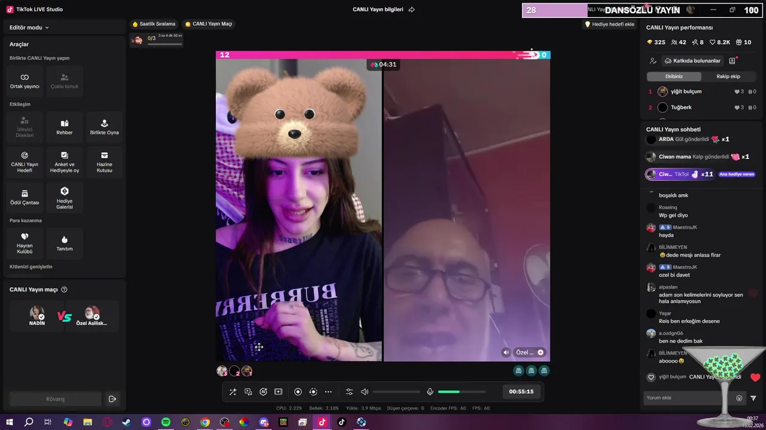The height and width of the screenshot is (430, 766).
Task: Mute the speaker output icon
Action: point(364,392)
